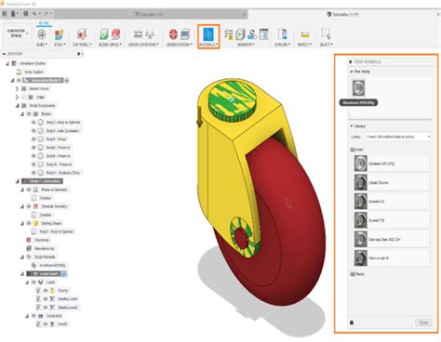
Task: Open the Generate dropdown menu label
Action: [x=246, y=45]
